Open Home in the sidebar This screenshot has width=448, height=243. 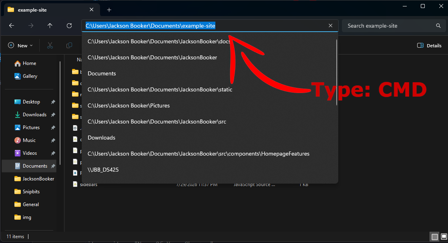[x=26, y=63]
